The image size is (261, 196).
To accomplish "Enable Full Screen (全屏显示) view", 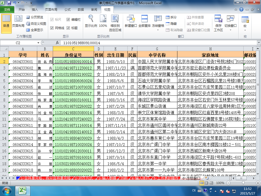I will coord(35,30).
